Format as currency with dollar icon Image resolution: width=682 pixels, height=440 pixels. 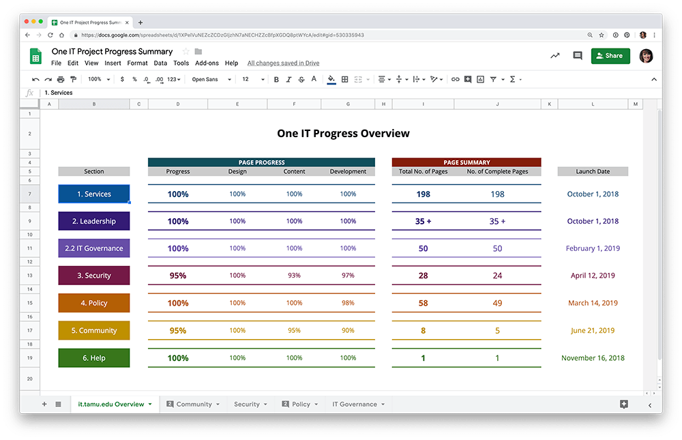pos(122,79)
